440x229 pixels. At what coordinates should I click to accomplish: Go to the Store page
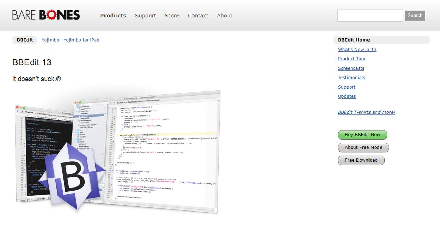(172, 16)
